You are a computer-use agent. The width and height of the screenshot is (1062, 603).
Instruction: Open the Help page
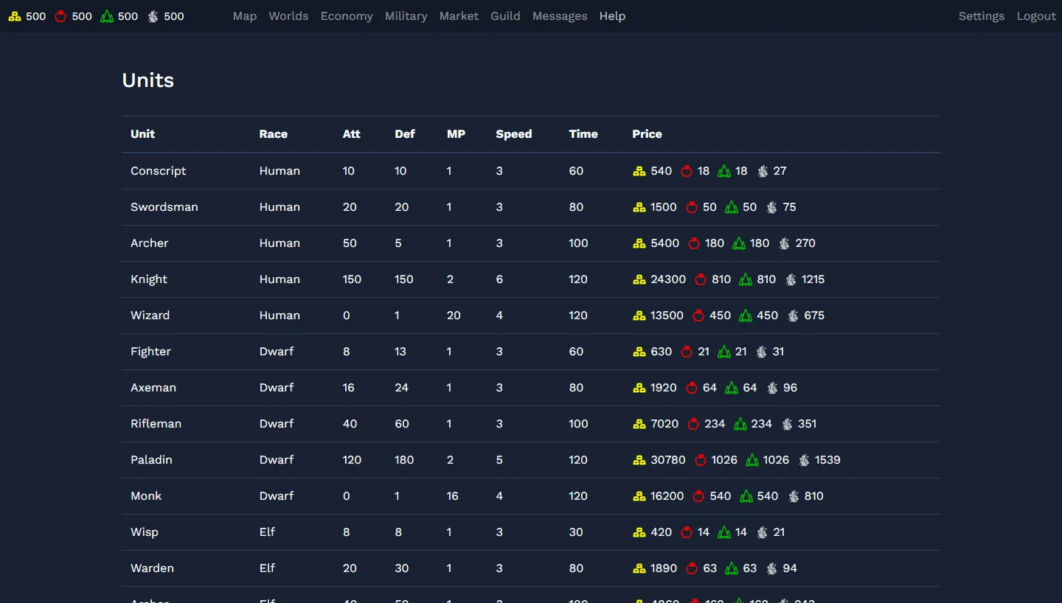[x=612, y=16]
